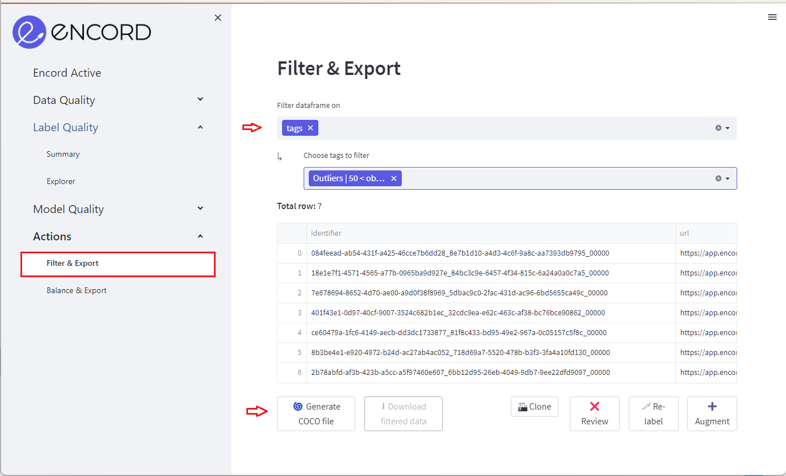Open the hamburger menu at top right
The height and width of the screenshot is (476, 786).
pos(772,17)
